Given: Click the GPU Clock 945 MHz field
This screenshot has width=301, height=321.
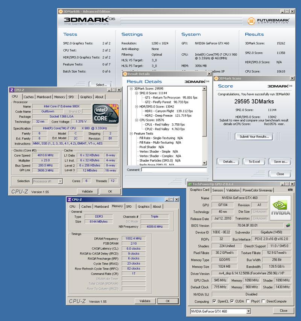Looking at the screenshot, I should pyautogui.click(x=220, y=280).
